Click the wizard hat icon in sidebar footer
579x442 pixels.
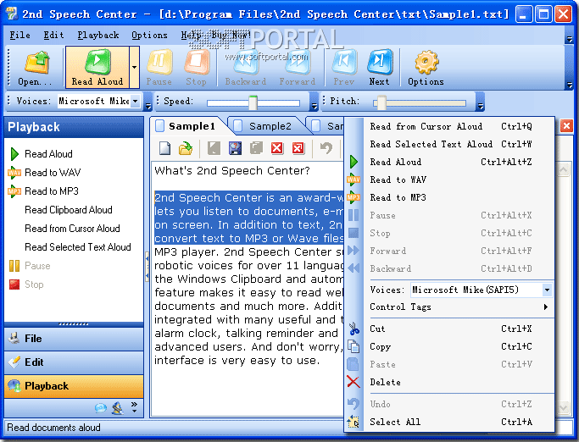click(118, 408)
